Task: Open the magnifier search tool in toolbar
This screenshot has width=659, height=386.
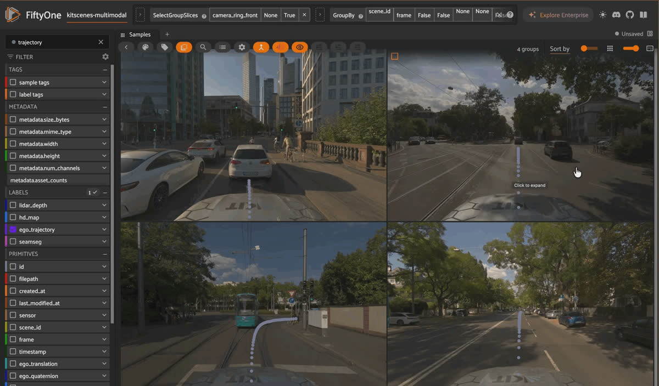Action: [x=203, y=47]
